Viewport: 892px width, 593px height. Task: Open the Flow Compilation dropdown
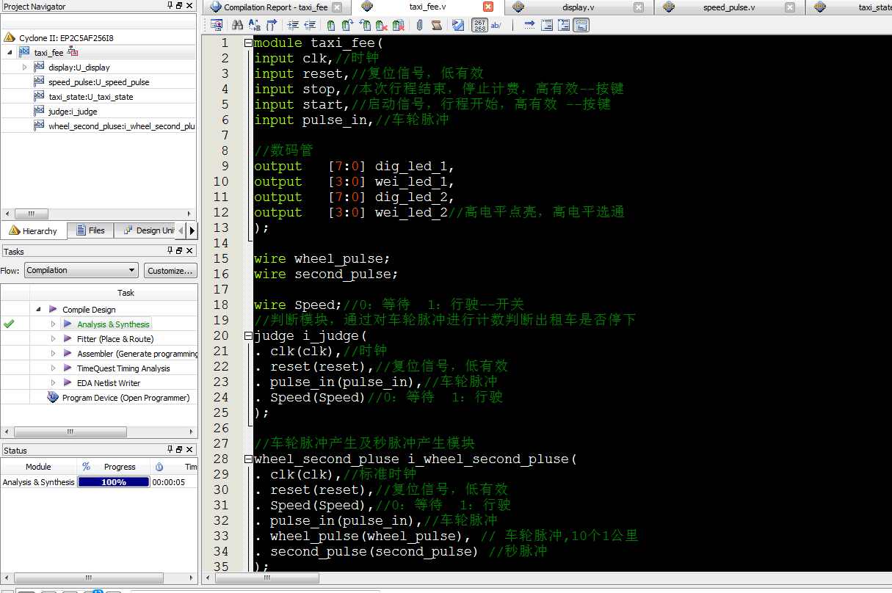tap(81, 270)
